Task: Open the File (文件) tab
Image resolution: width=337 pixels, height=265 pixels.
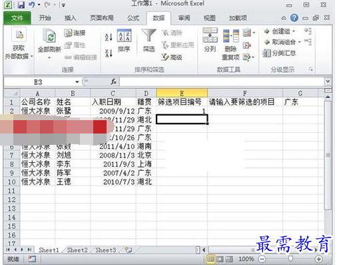Action: 17,18
